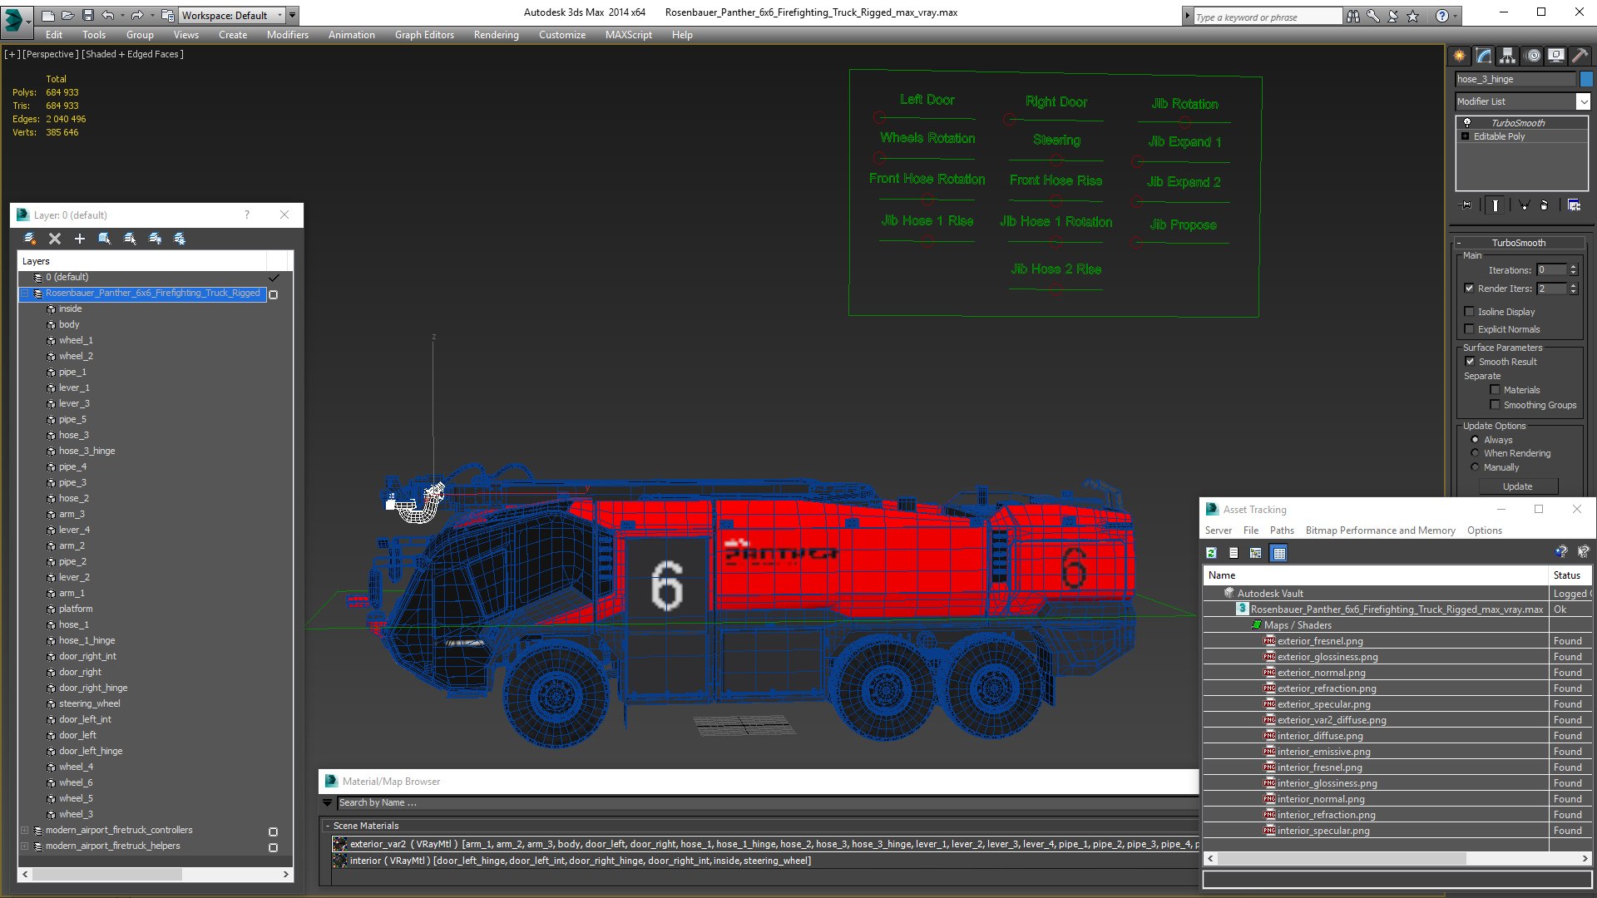
Task: Click the TurboSmooth rollout header
Action: click(x=1519, y=243)
